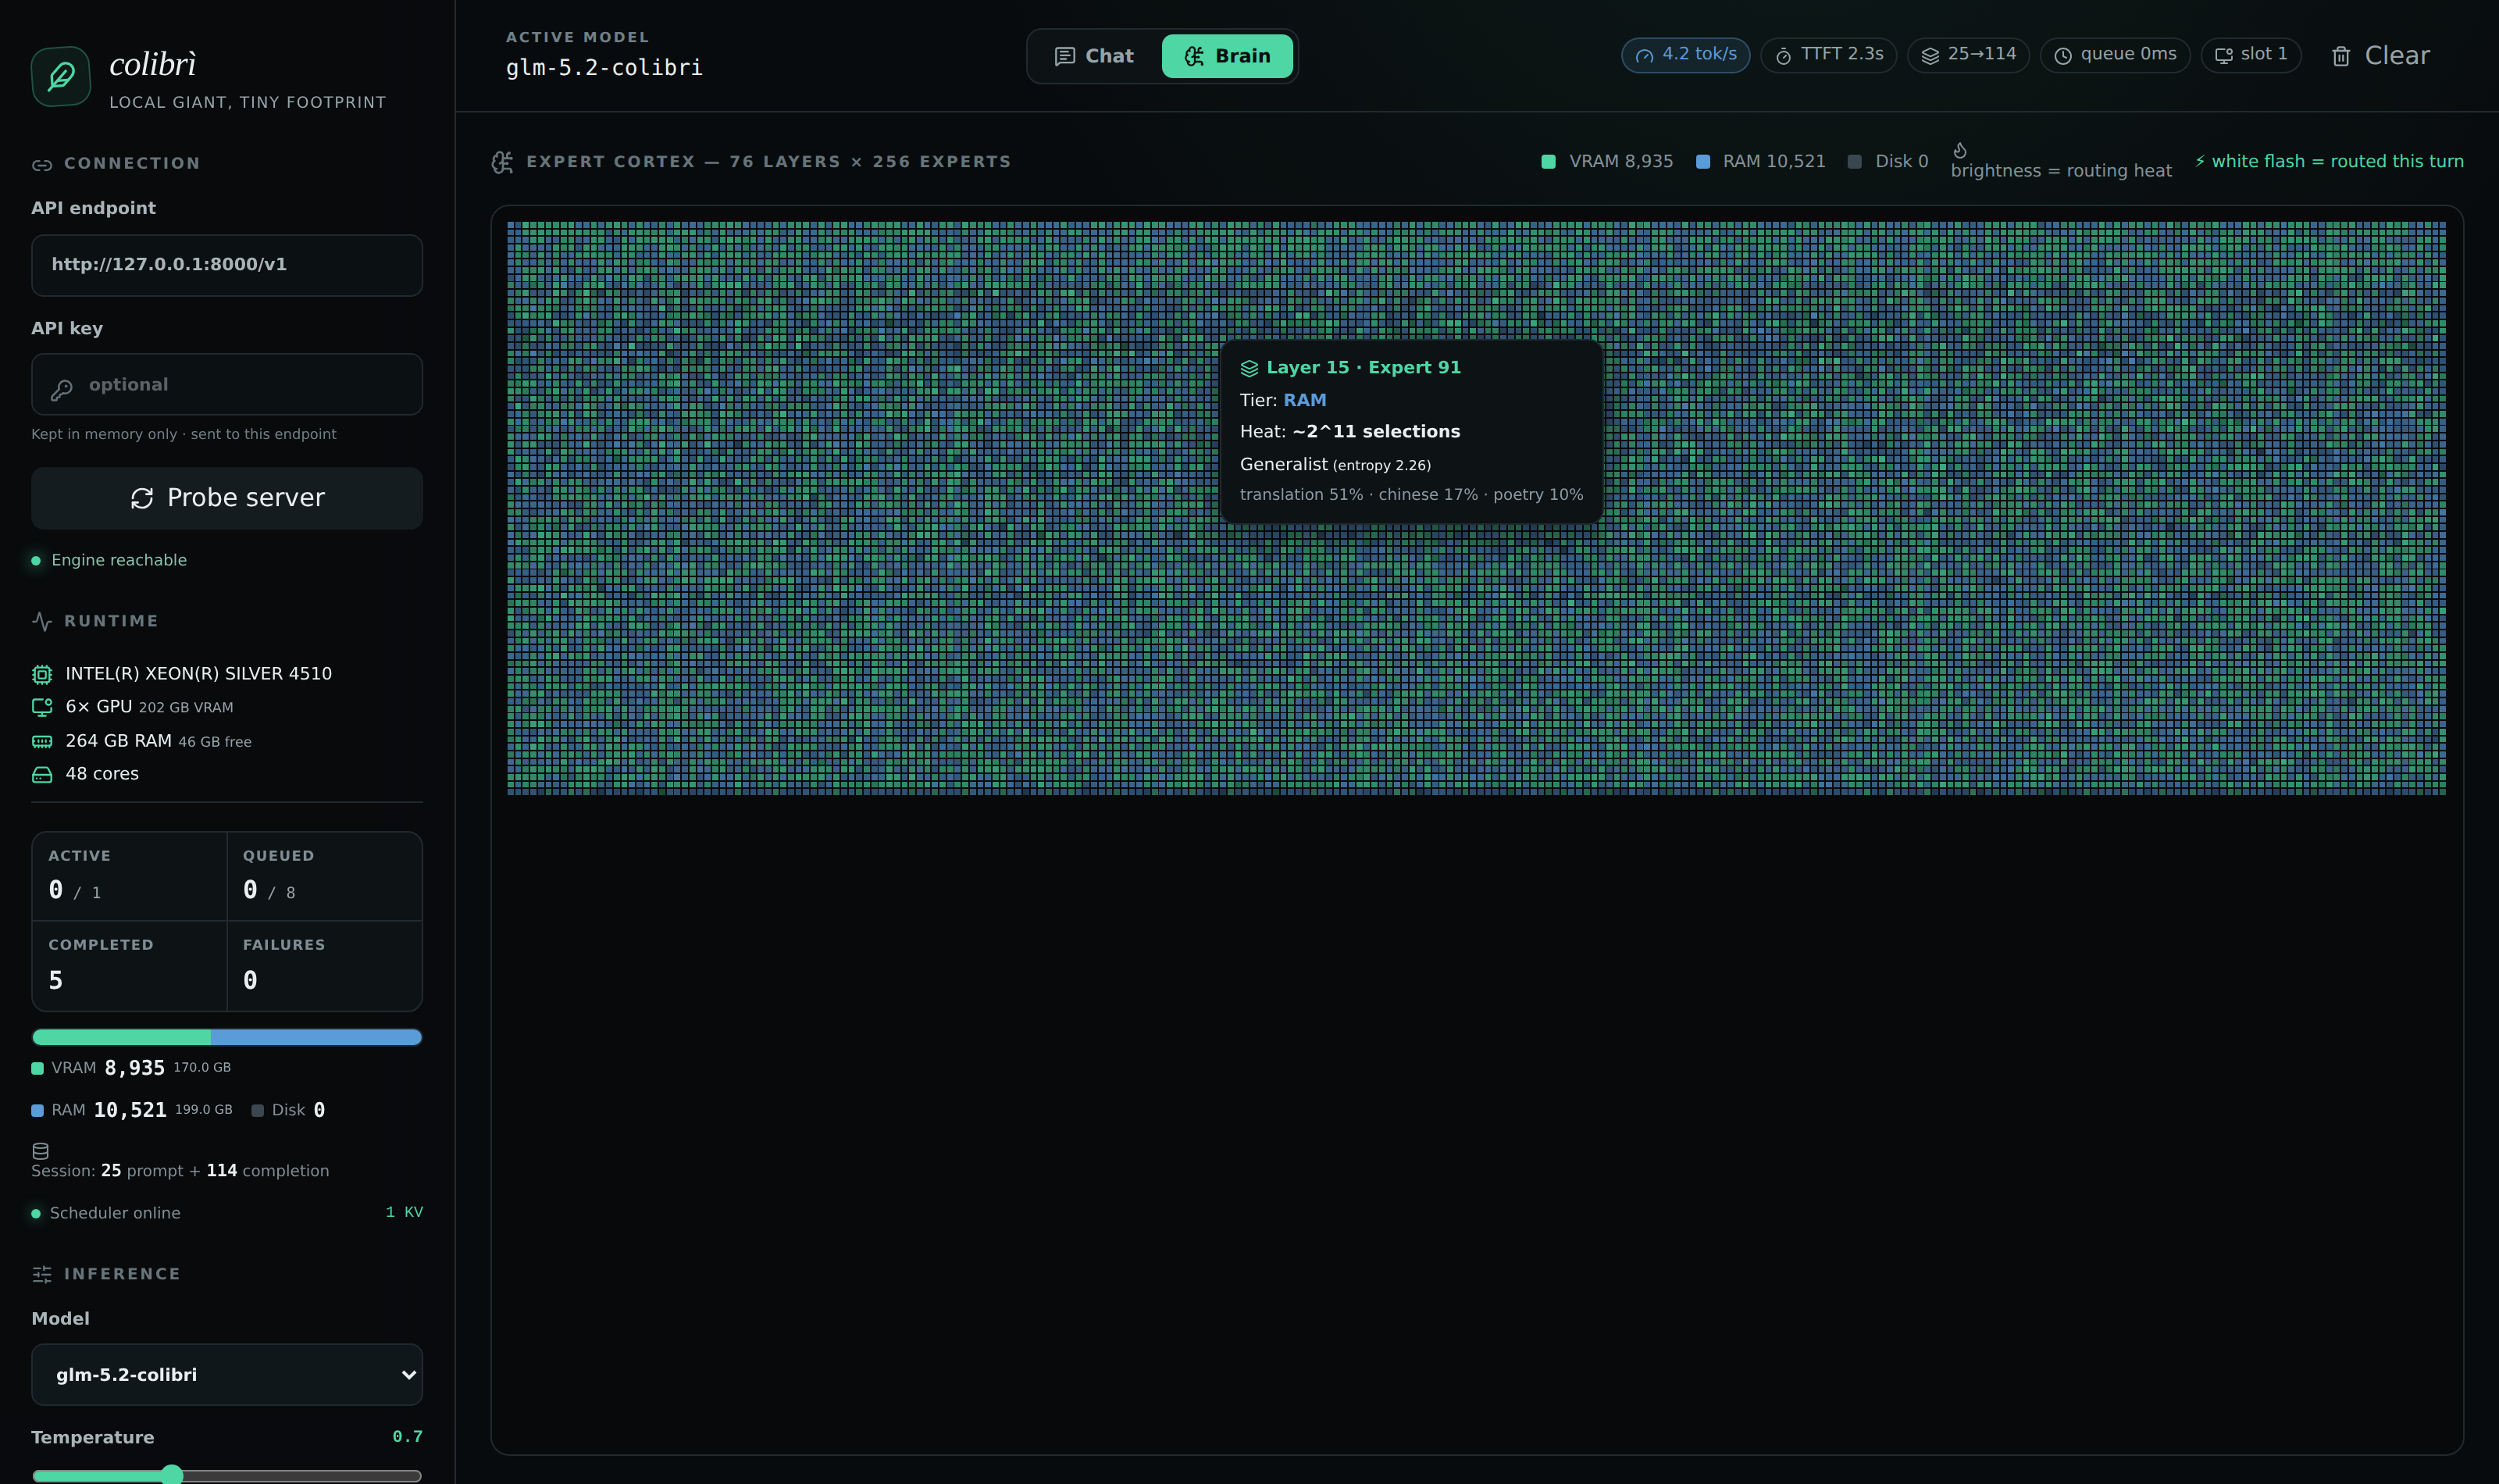Click the layers icon in expert tooltip
The width and height of the screenshot is (2499, 1484).
coord(1249,368)
